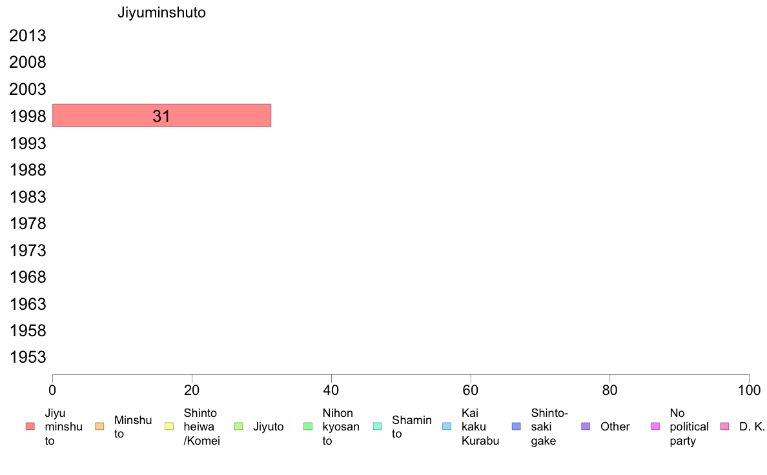
Task: Click the 1973 year label
Action: pyautogui.click(x=28, y=250)
